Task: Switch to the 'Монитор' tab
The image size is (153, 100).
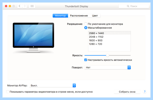Action: click(x=60, y=16)
